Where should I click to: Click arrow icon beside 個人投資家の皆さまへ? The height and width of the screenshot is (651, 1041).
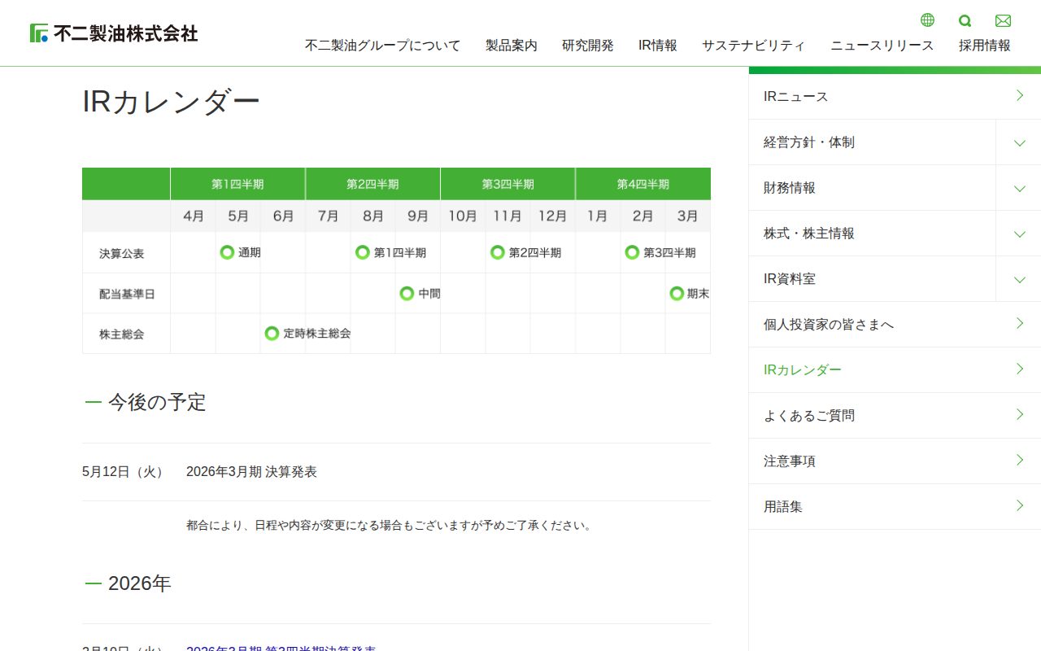[1020, 324]
